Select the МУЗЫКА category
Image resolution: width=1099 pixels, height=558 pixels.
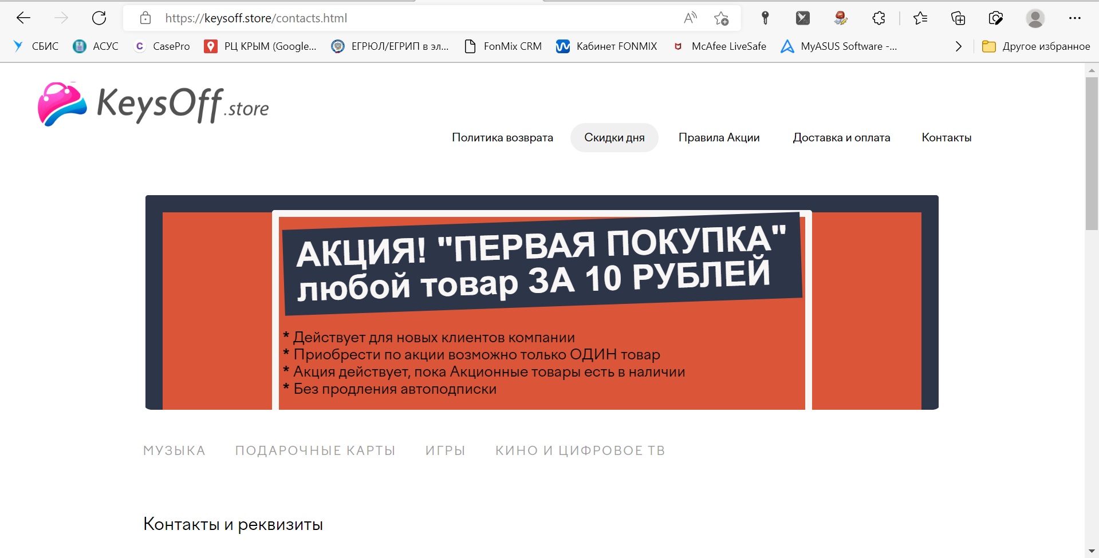[x=174, y=450]
